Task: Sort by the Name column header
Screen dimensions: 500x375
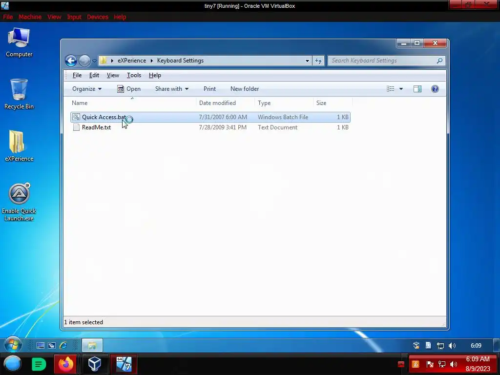Action: pyautogui.click(x=133, y=103)
